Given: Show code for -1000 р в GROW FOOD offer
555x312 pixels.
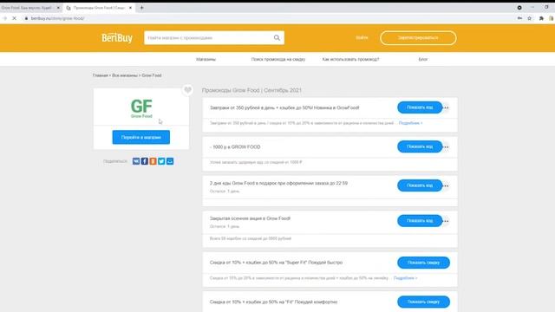Looking at the screenshot, I should tap(420, 146).
